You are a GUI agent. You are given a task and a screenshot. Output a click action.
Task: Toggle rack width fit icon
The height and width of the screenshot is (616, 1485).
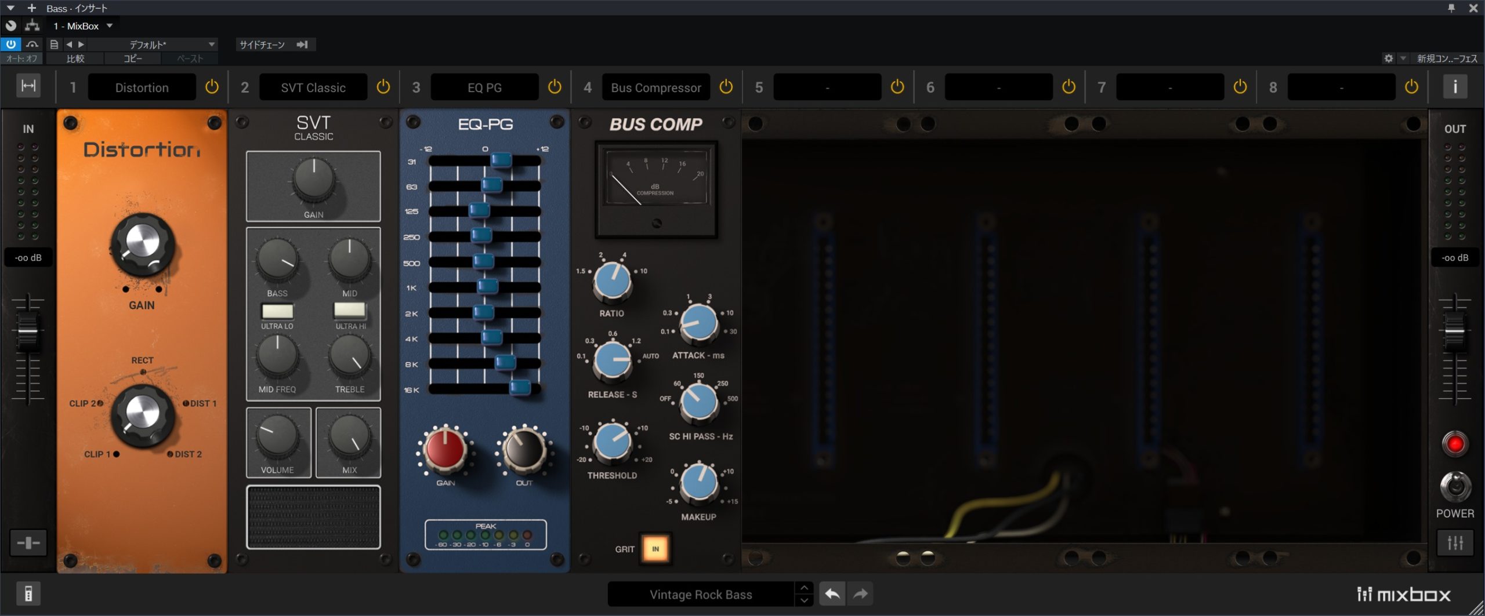pos(28,86)
